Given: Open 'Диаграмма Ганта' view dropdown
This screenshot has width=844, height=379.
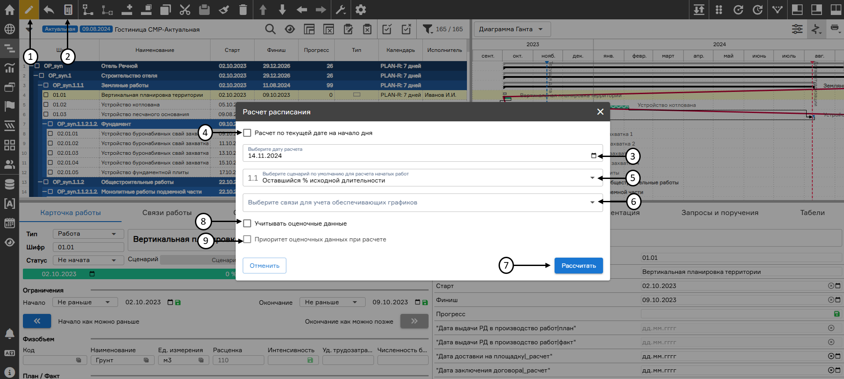Looking at the screenshot, I should click(x=512, y=29).
